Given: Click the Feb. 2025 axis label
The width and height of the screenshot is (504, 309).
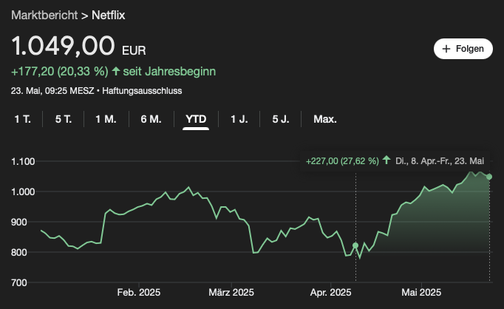Looking at the screenshot, I should tap(139, 292).
